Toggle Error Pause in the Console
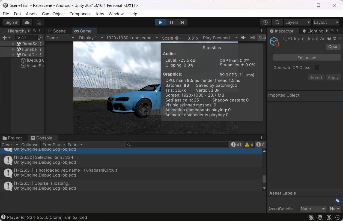The width and height of the screenshot is (343, 221). (53, 145)
